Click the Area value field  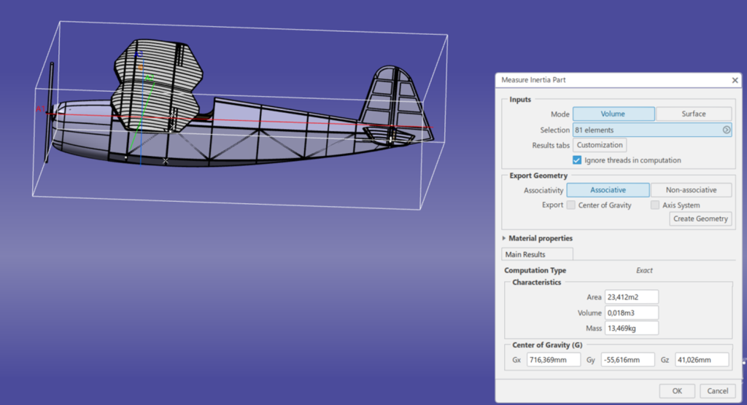[x=632, y=297]
